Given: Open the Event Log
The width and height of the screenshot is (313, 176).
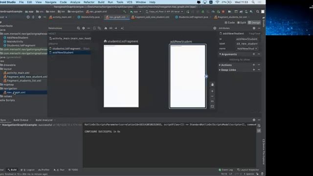Looking at the screenshot, I should pyautogui.click(x=226, y=170).
